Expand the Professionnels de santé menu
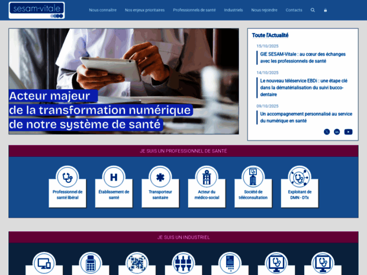This screenshot has width=367, height=275. [194, 10]
